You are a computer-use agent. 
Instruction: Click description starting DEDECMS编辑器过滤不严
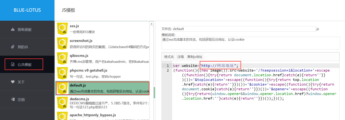(x=110, y=103)
